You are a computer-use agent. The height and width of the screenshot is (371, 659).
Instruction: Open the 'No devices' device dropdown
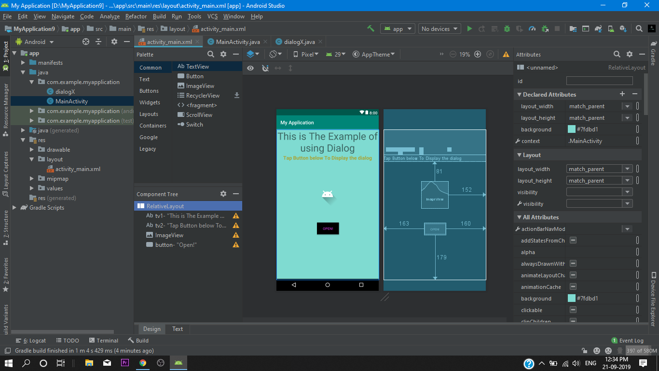(x=439, y=29)
